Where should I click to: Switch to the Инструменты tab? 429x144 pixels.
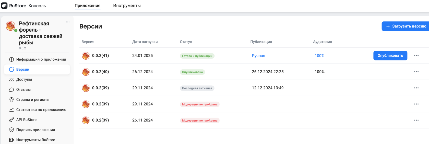[x=127, y=6]
